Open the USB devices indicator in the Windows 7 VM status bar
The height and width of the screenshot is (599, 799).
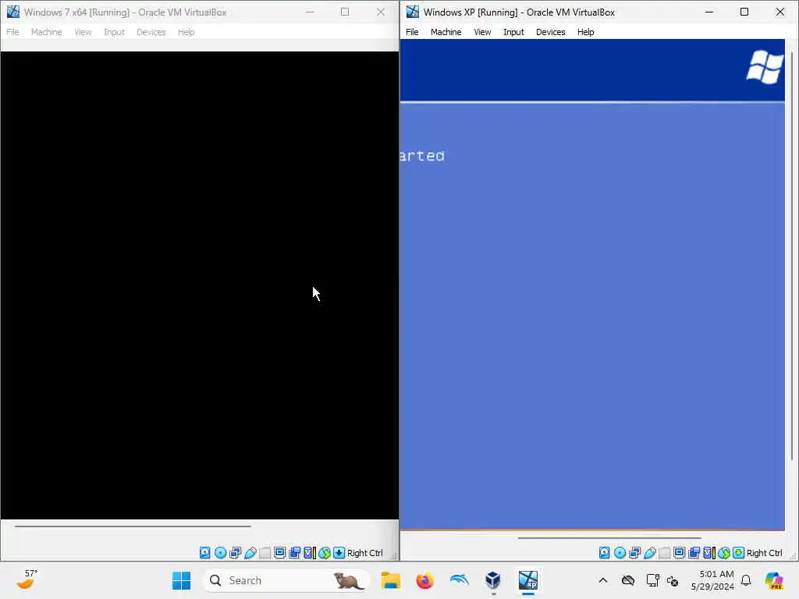pos(250,553)
